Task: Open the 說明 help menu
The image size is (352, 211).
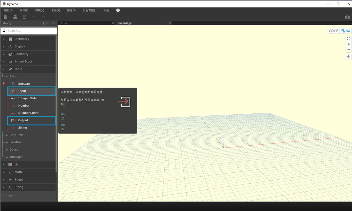Action: (106, 10)
